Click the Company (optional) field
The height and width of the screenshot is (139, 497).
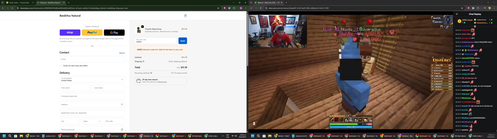tap(92, 96)
